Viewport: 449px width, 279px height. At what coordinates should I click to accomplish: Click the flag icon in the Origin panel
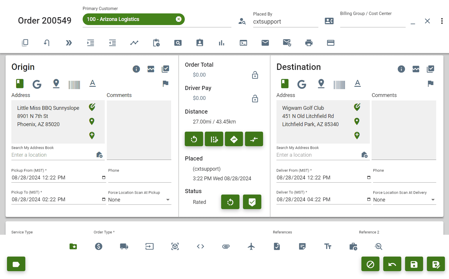click(165, 84)
